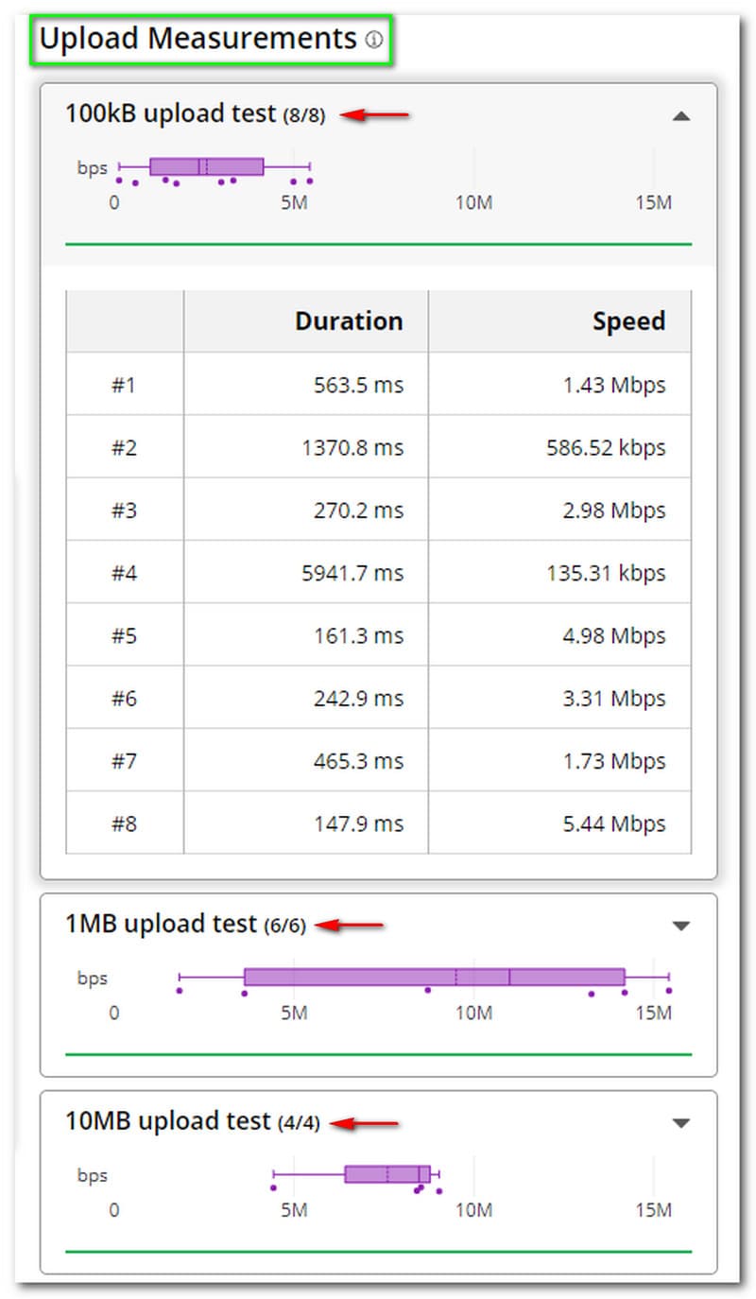Screen dimensions: 756x1299
Task: Collapse the 100kB upload test section
Action: (x=680, y=116)
